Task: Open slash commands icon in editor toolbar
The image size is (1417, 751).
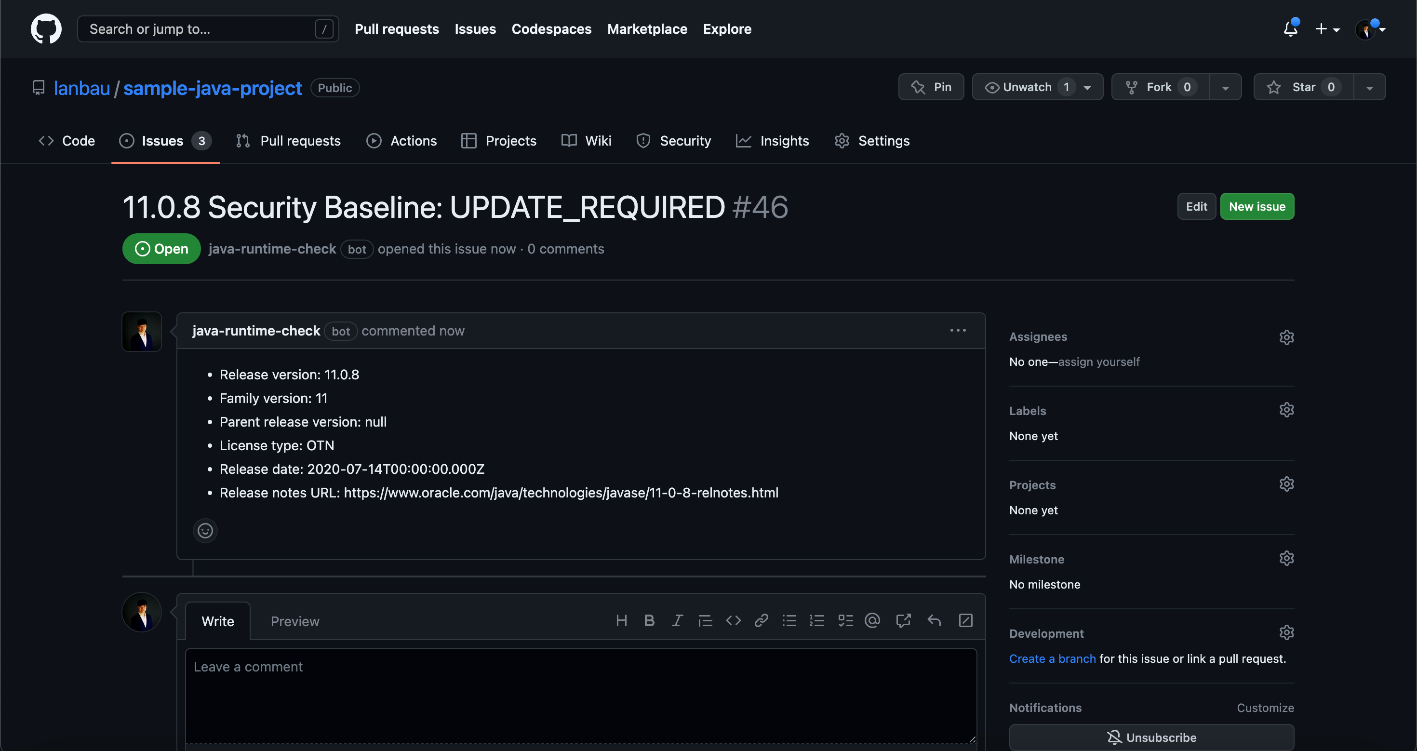Action: (965, 620)
